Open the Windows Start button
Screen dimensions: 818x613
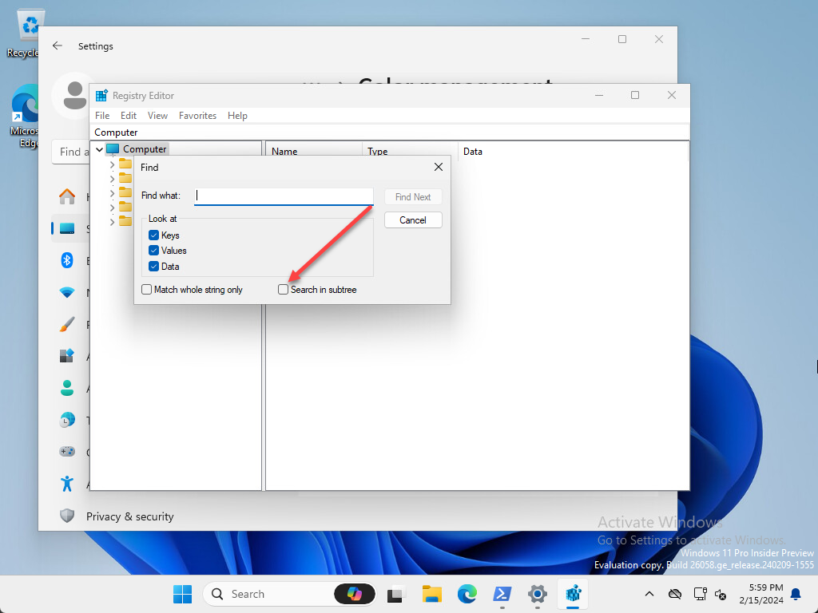point(183,594)
